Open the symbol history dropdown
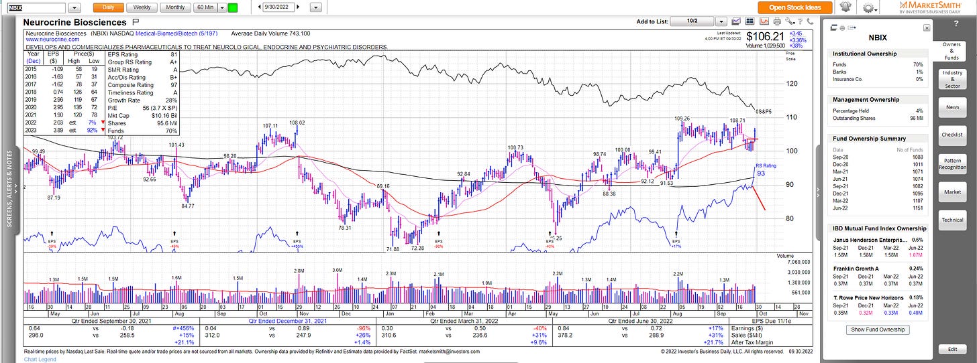Image resolution: width=977 pixels, height=363 pixels. (x=74, y=7)
